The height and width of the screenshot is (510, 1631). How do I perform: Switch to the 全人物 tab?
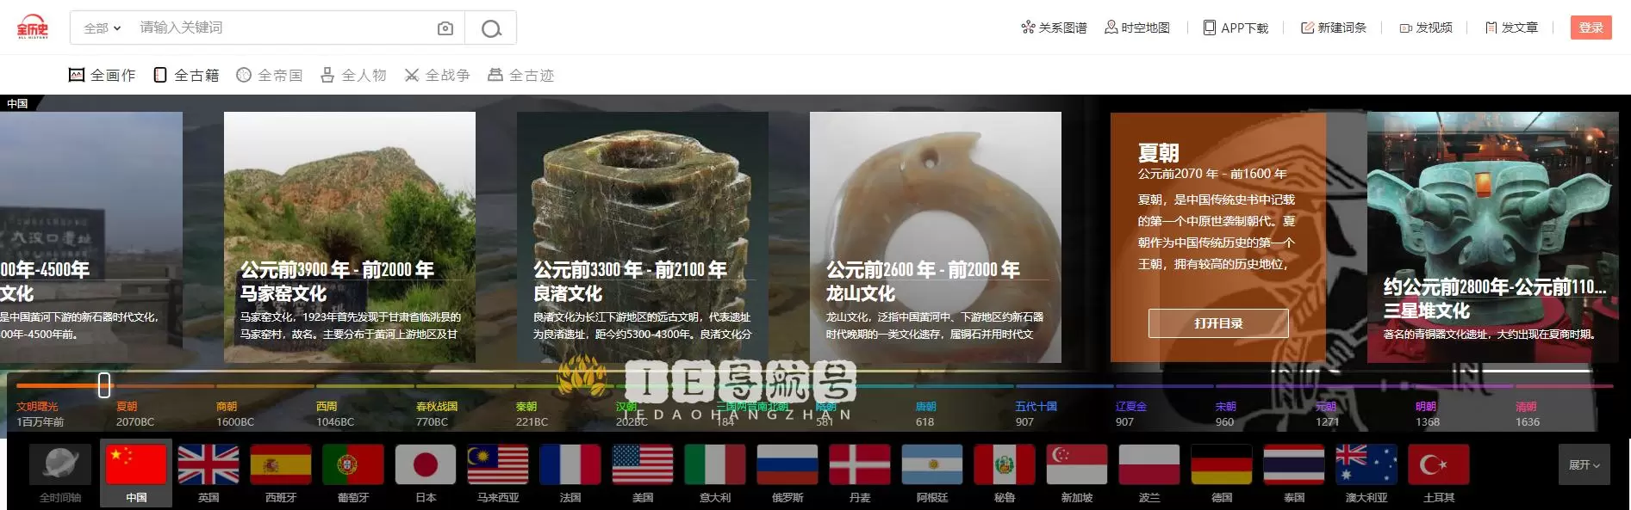[x=353, y=75]
